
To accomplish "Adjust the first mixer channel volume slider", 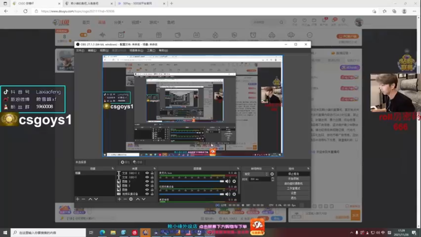I will tap(192, 181).
